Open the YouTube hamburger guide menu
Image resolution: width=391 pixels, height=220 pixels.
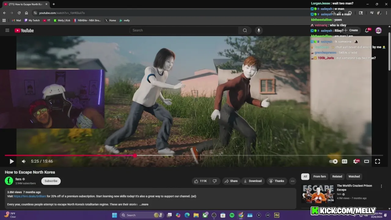pos(7,30)
